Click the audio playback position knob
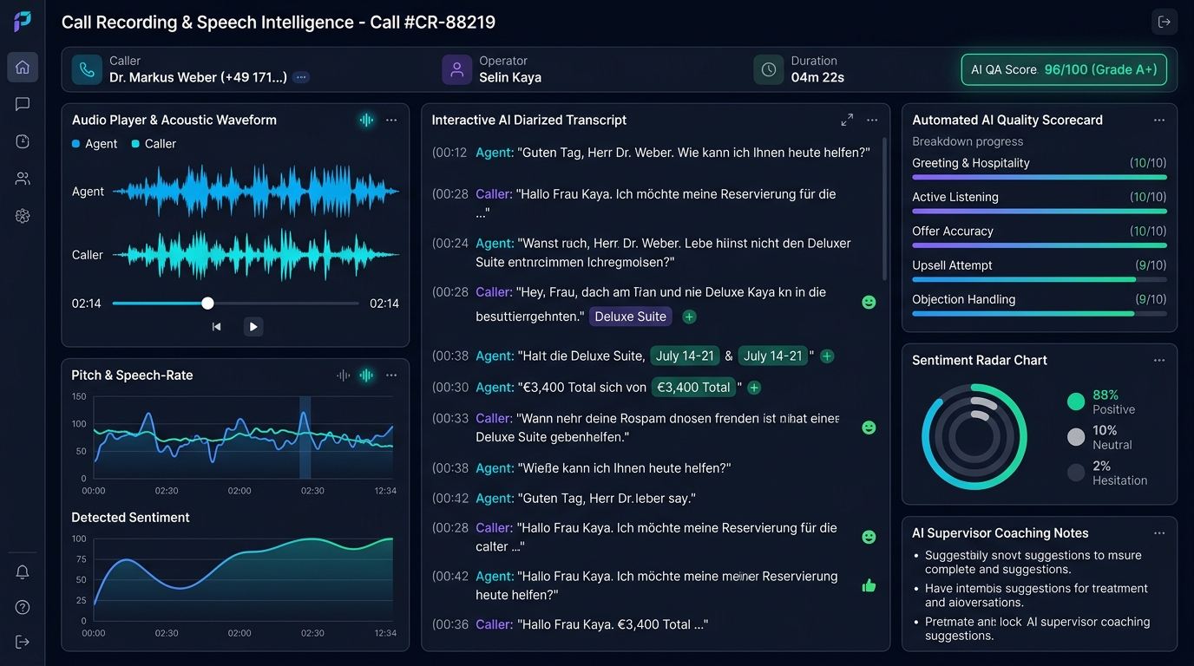Viewport: 1194px width, 666px height. [207, 303]
